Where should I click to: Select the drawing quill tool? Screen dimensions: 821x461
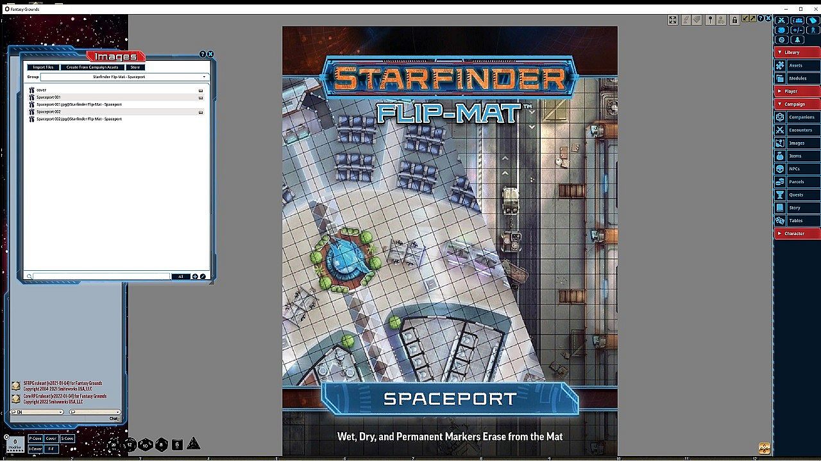(x=686, y=20)
